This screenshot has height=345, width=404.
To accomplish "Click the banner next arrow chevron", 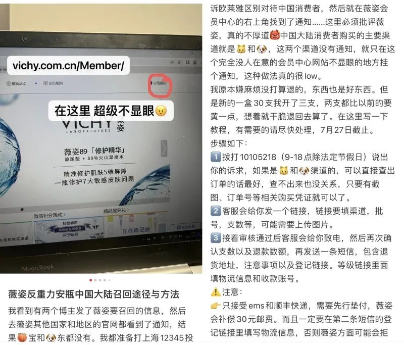I will point(164,148).
